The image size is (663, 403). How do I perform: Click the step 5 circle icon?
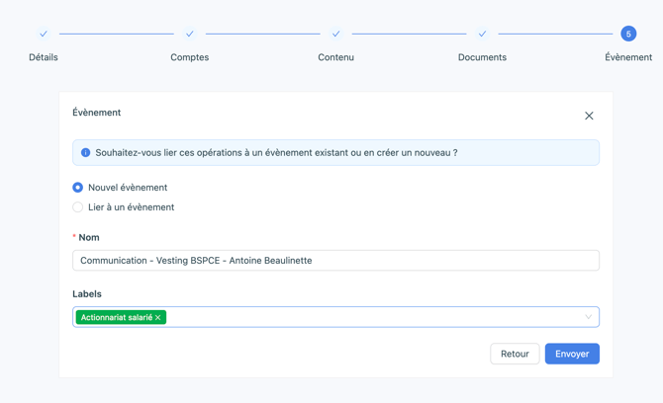point(628,34)
